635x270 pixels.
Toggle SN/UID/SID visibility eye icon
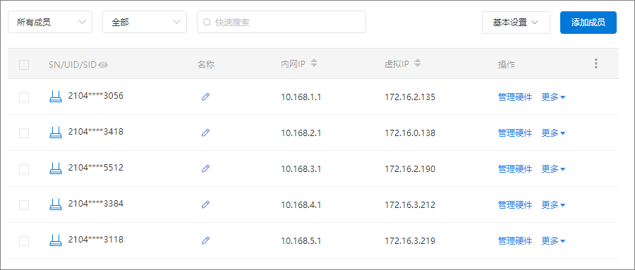(x=103, y=64)
